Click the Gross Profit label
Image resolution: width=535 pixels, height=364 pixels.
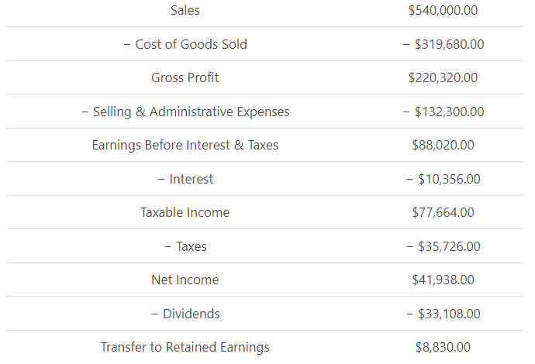[185, 77]
